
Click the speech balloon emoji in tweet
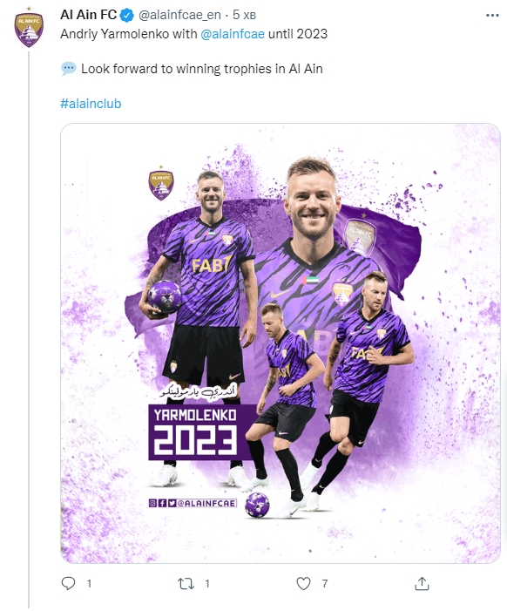(x=69, y=69)
